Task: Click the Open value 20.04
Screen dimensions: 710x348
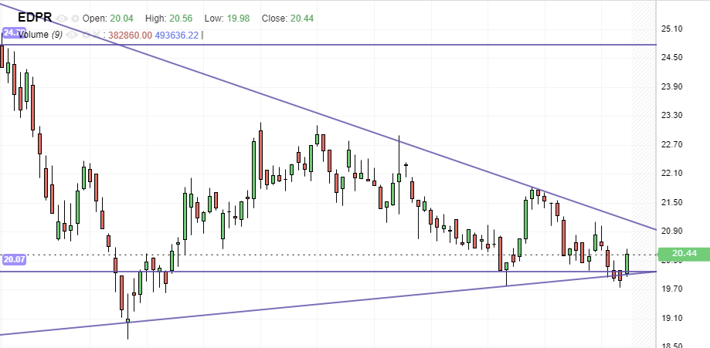Action: click(x=121, y=19)
